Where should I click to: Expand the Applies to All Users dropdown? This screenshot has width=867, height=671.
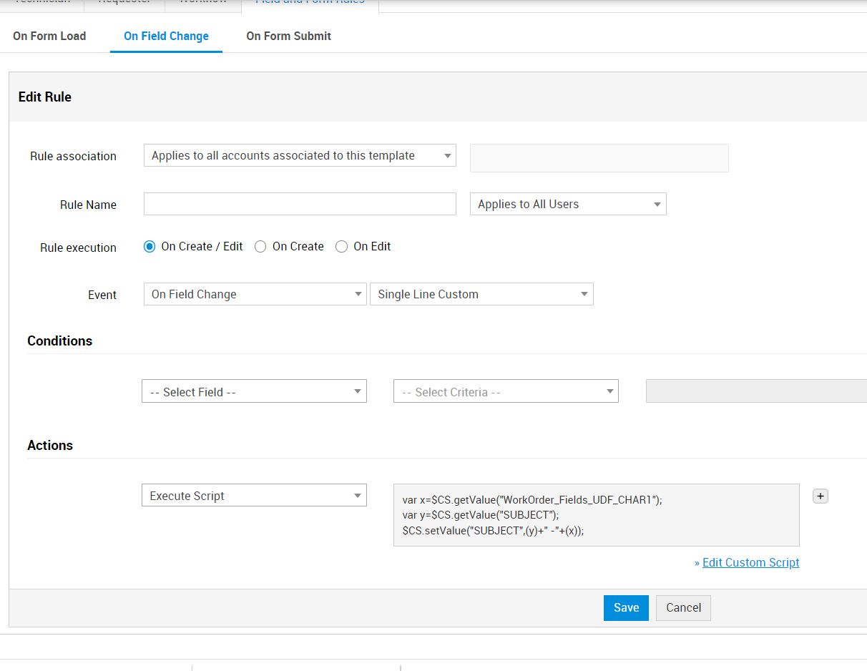568,205
